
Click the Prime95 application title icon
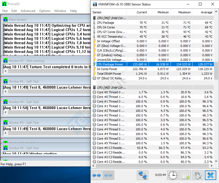coord(4,4)
